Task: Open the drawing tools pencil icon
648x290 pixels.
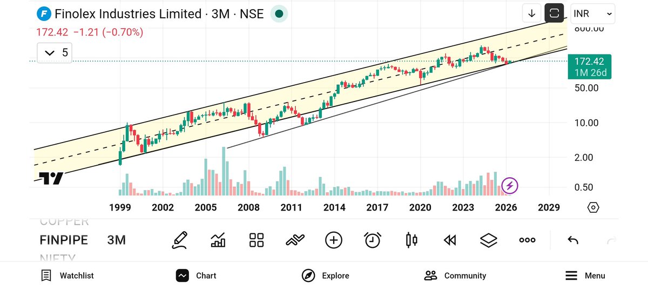Action: point(179,240)
